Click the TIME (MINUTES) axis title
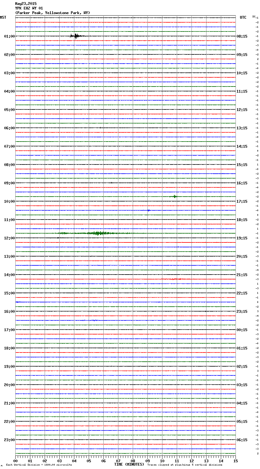The height and width of the screenshot is (469, 260). 129,464
